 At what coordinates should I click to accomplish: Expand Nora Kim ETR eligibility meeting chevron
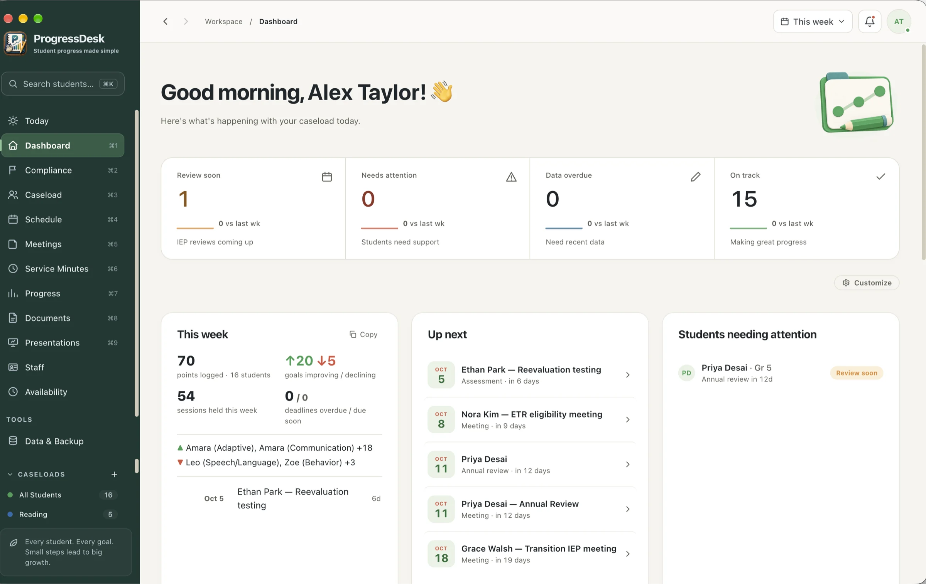click(628, 419)
